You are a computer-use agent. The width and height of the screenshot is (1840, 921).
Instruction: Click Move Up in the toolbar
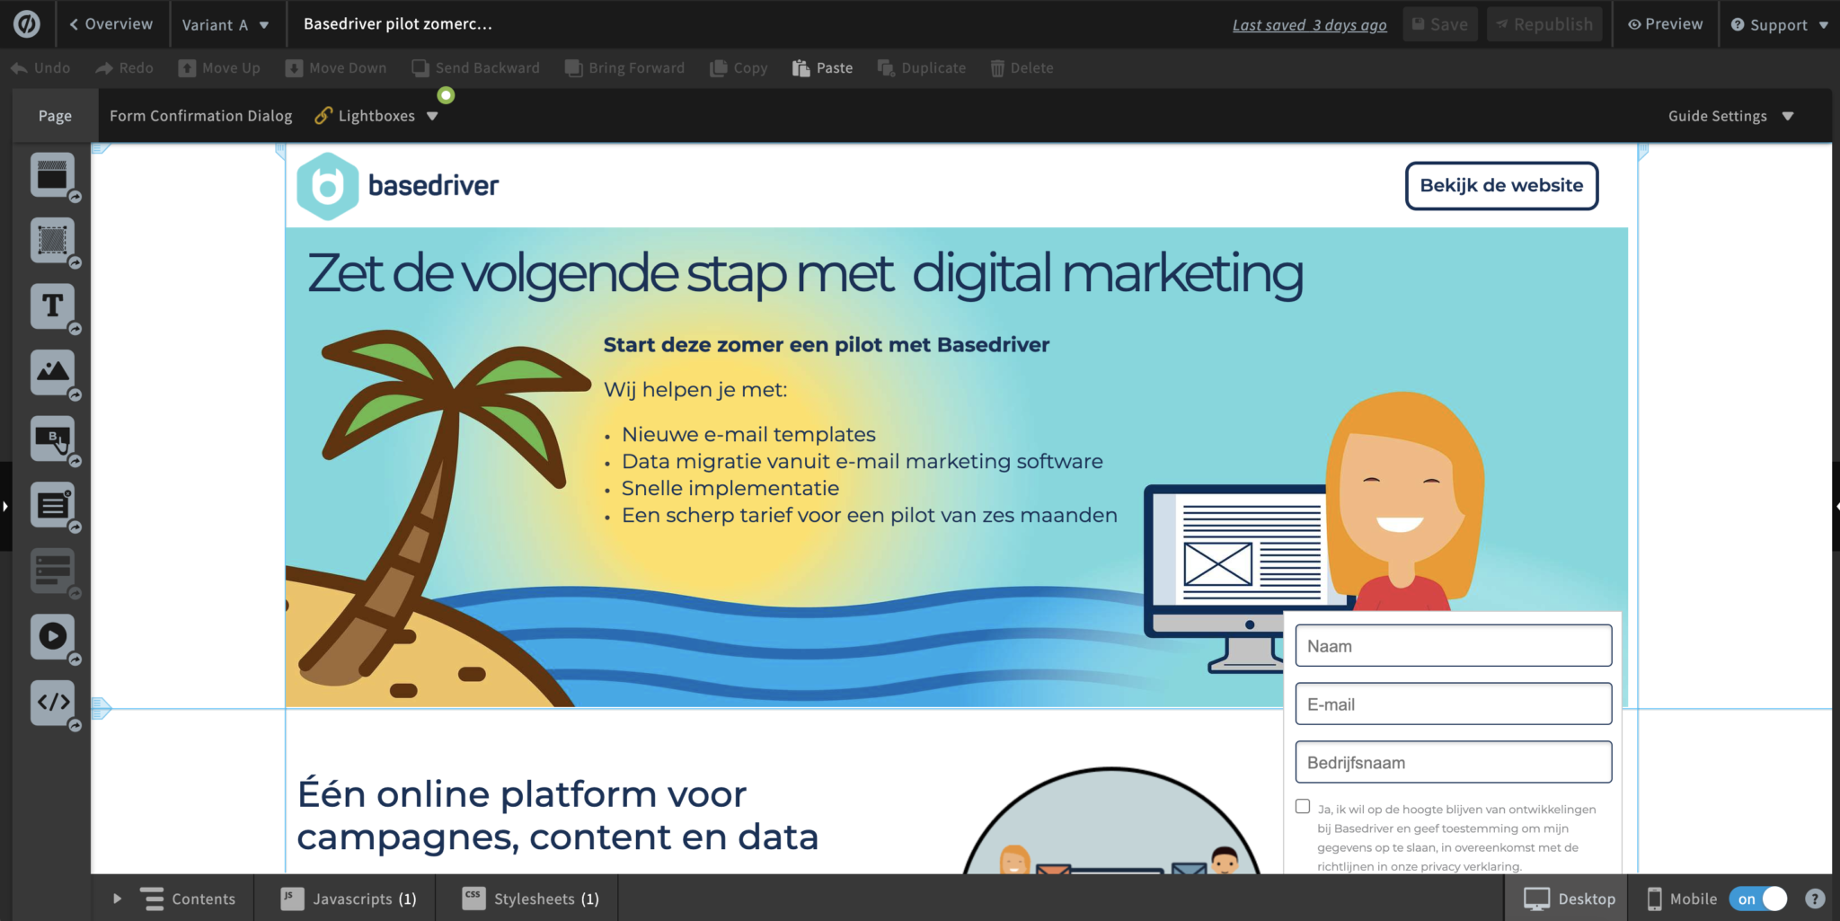point(219,68)
